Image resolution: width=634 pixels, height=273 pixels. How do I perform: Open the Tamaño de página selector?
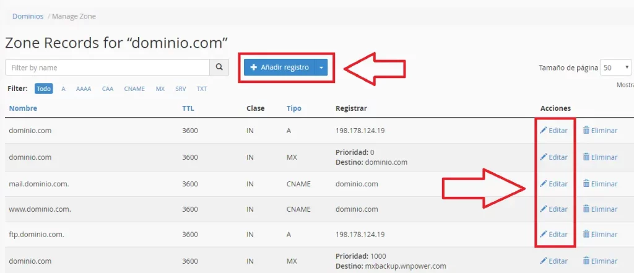(616, 67)
